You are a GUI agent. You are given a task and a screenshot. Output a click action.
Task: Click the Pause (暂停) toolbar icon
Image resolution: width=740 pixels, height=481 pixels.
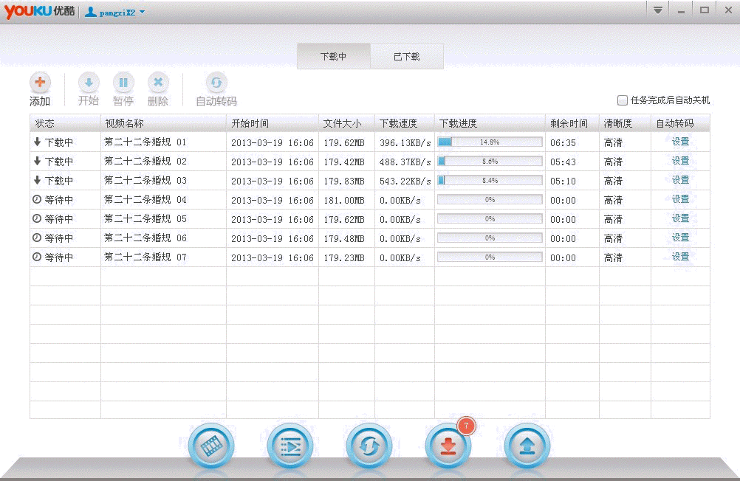point(123,83)
